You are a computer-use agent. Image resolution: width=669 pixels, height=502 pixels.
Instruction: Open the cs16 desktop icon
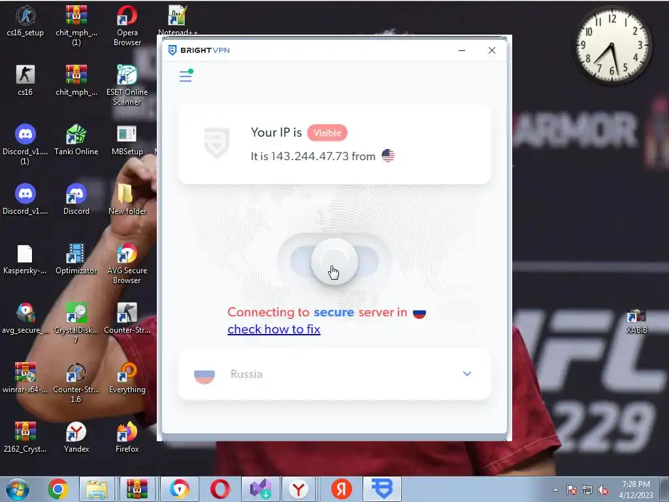(25, 80)
